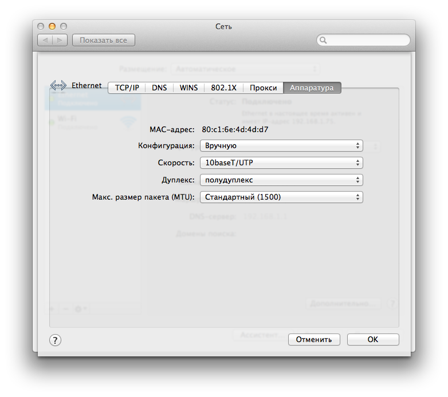Image resolution: width=448 pixels, height=397 pixels.
Task: Open the Конфигурация dropdown
Action: tap(281, 146)
